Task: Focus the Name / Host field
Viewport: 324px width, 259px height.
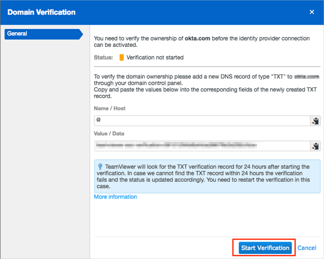Action: point(201,120)
